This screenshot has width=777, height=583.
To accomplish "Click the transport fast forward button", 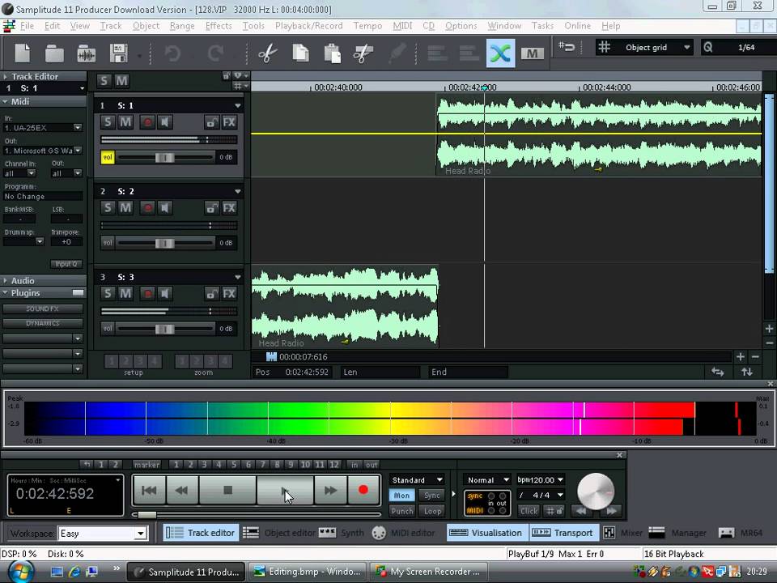I will coord(330,491).
